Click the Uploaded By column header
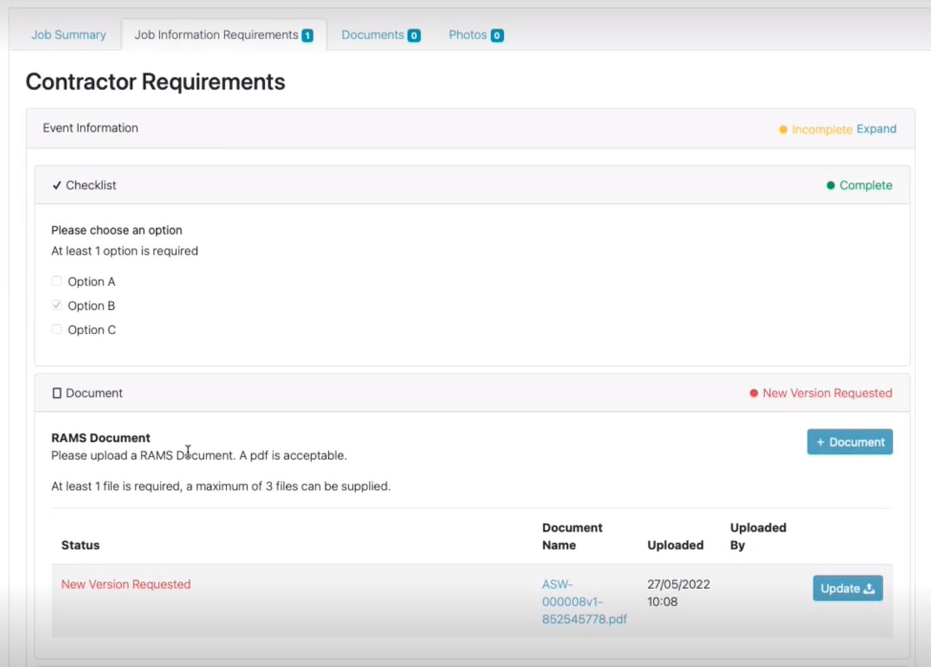Viewport: 931px width, 667px height. tap(758, 536)
